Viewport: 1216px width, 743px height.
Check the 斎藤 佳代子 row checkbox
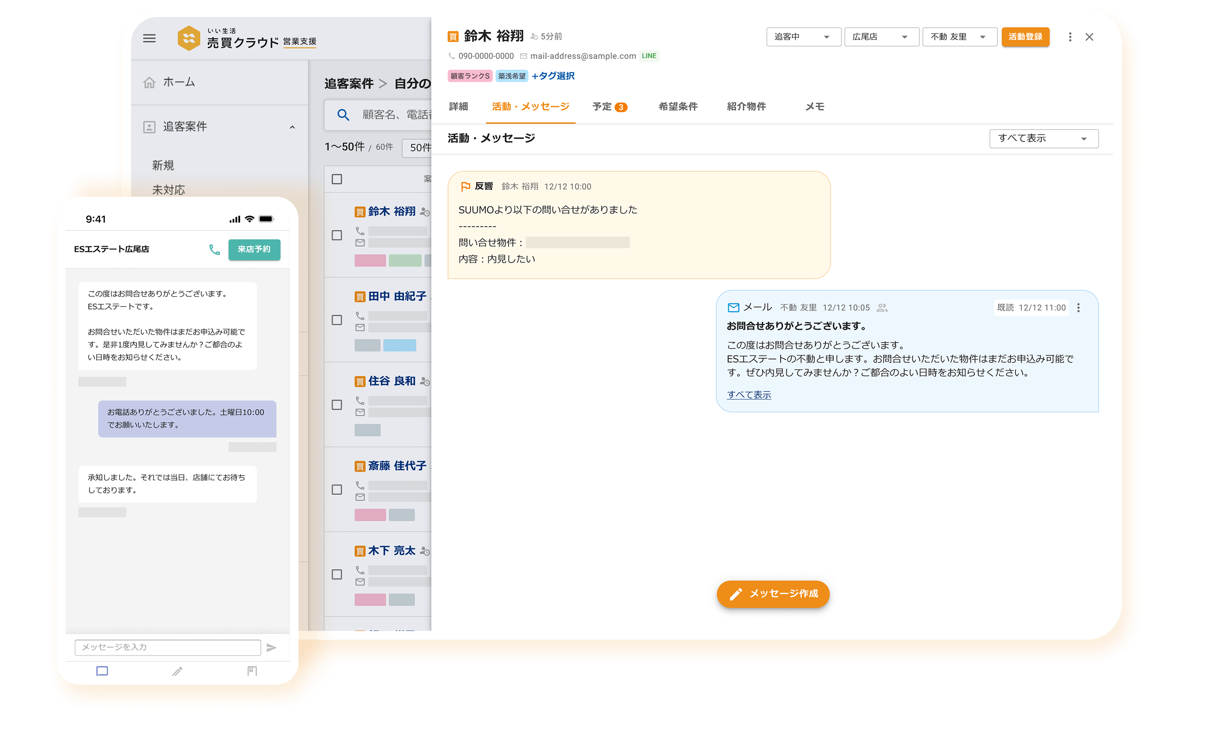(x=337, y=490)
